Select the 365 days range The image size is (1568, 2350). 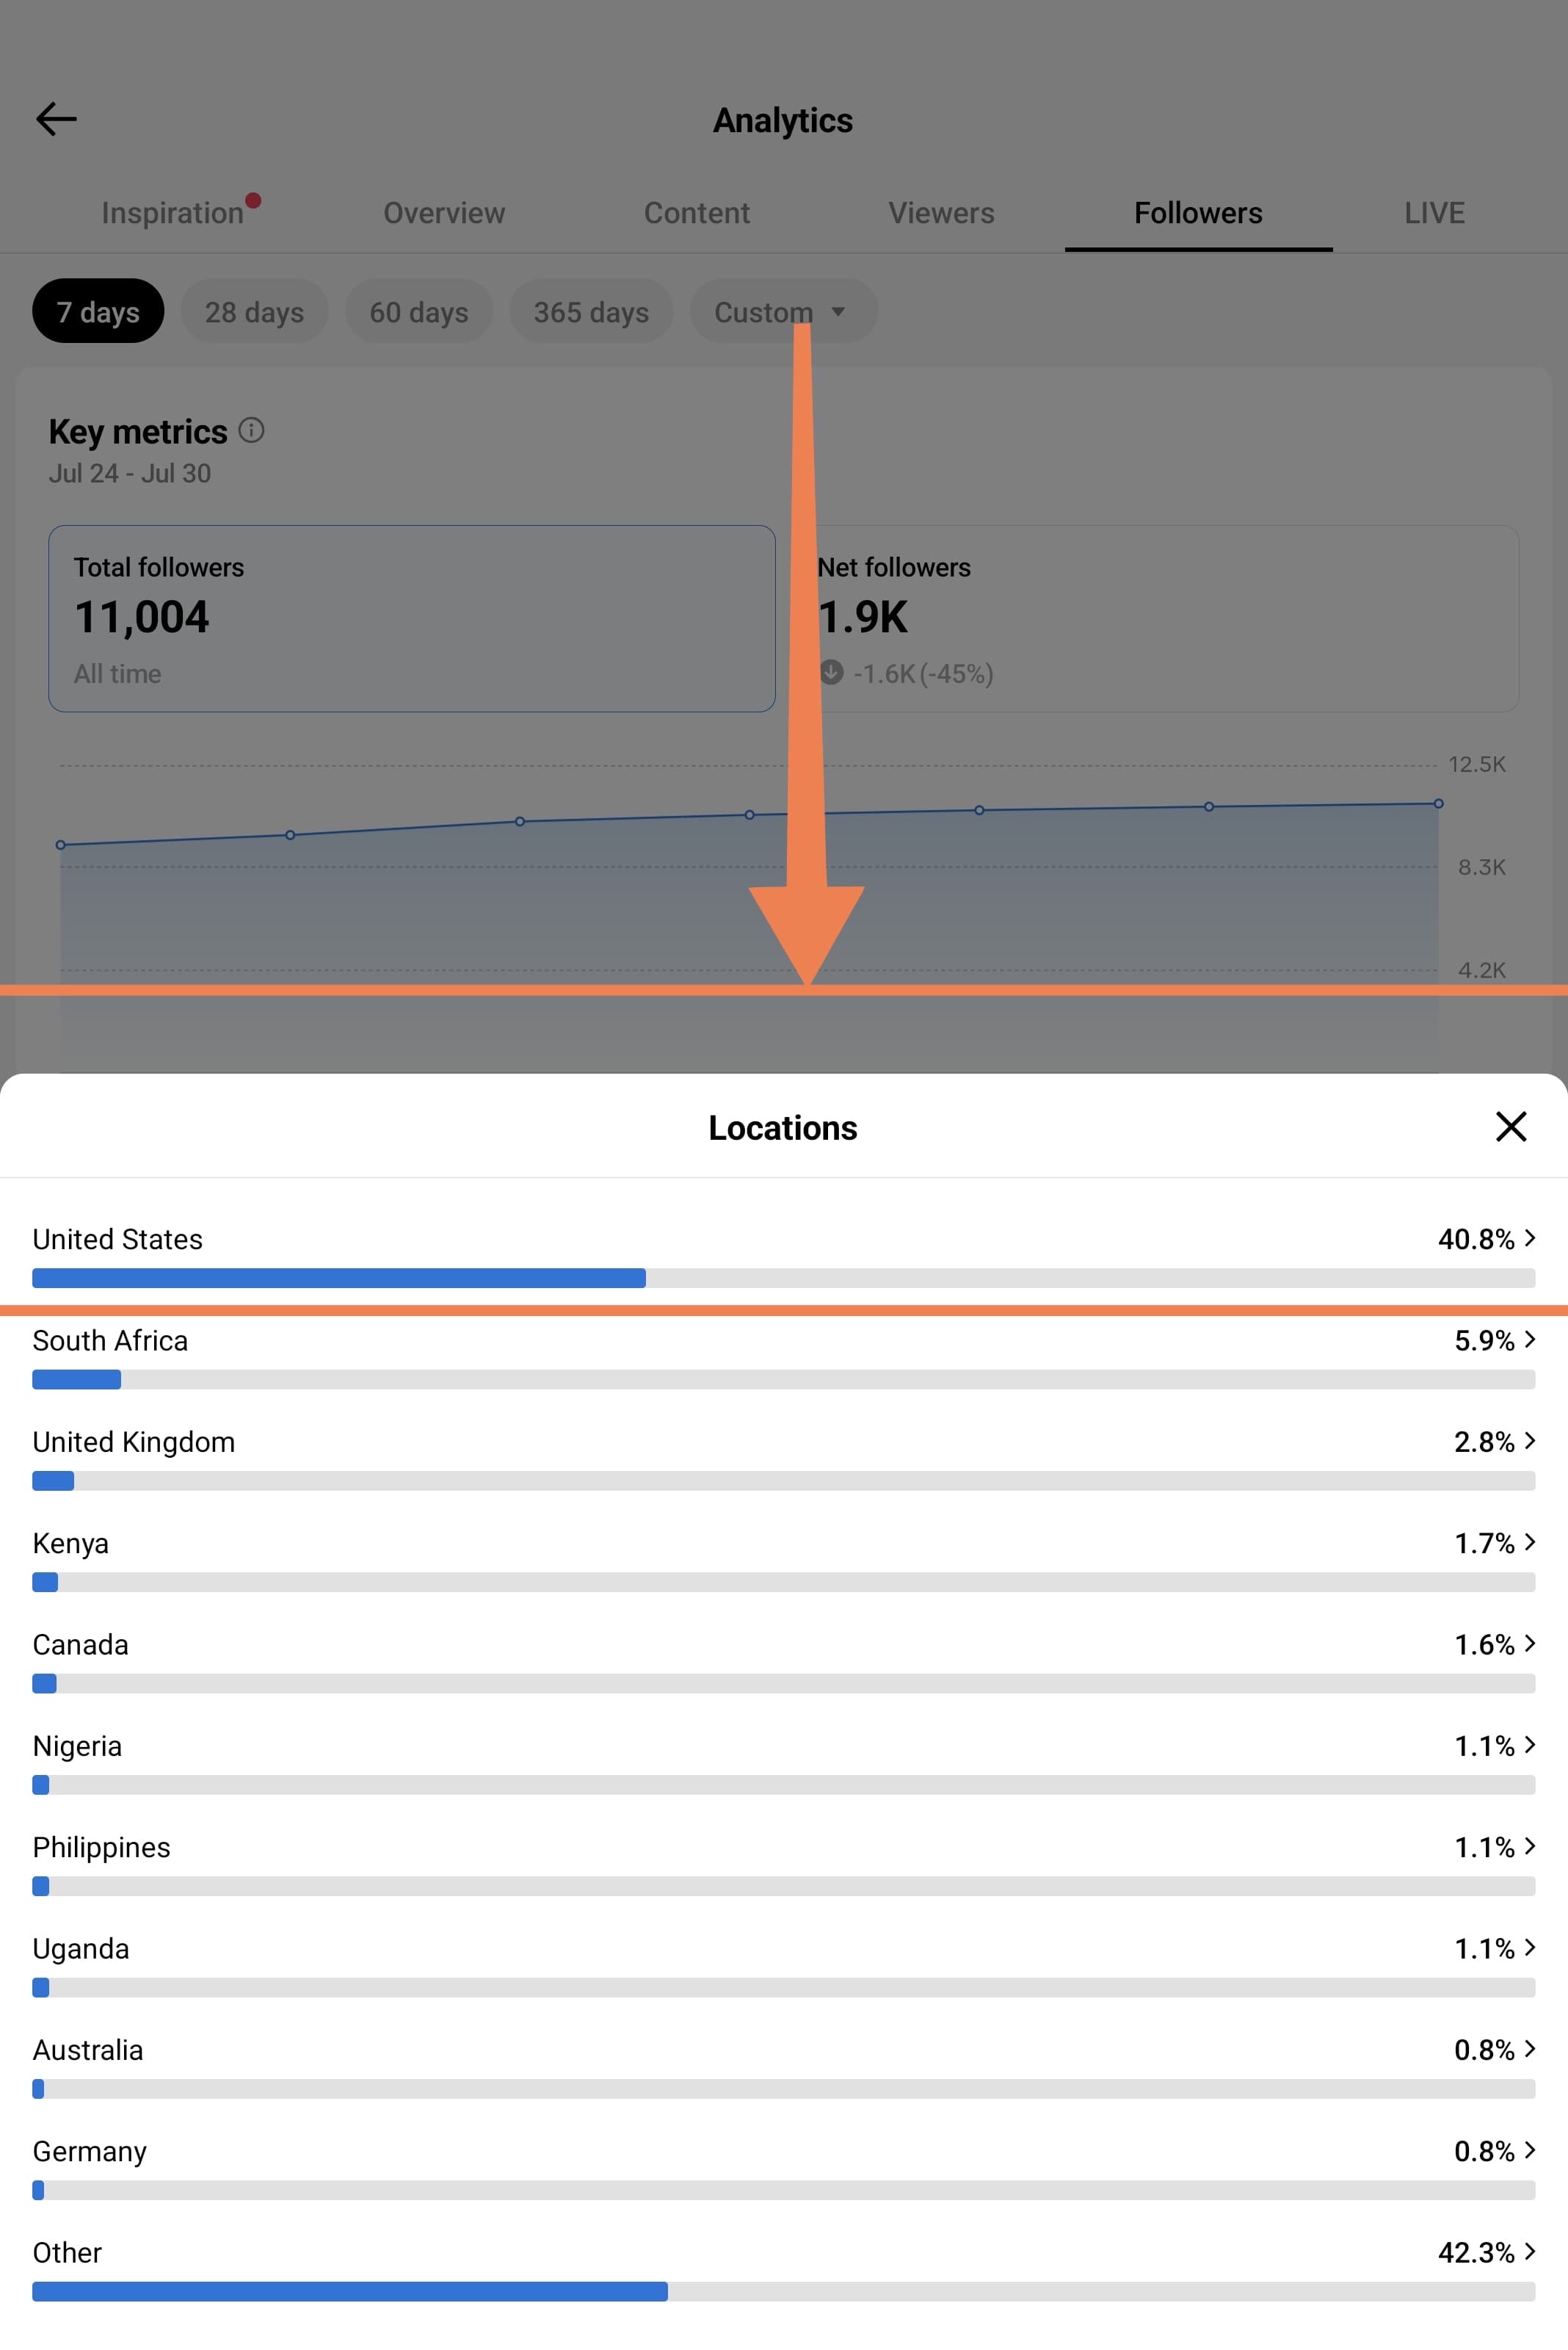(591, 311)
